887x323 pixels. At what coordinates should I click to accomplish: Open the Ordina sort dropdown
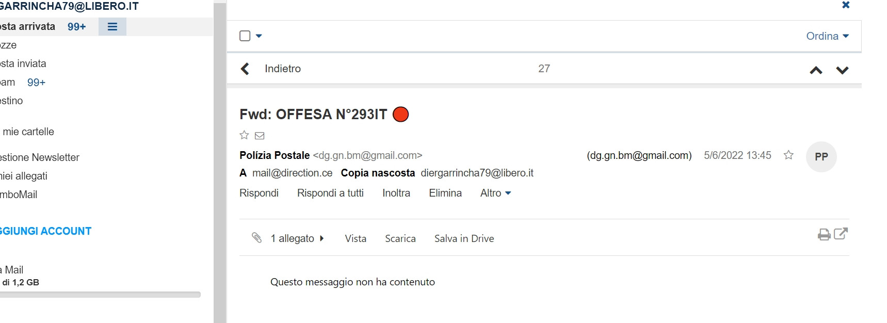pyautogui.click(x=827, y=36)
